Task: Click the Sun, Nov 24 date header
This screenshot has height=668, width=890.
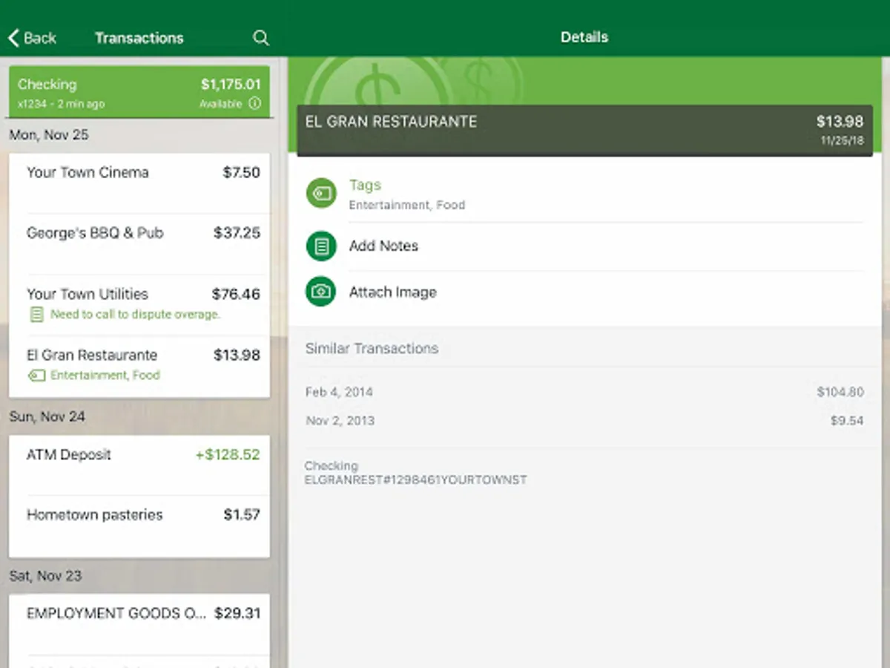Action: coord(47,417)
